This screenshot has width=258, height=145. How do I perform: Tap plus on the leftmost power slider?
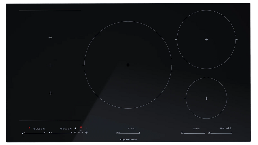point(45,132)
